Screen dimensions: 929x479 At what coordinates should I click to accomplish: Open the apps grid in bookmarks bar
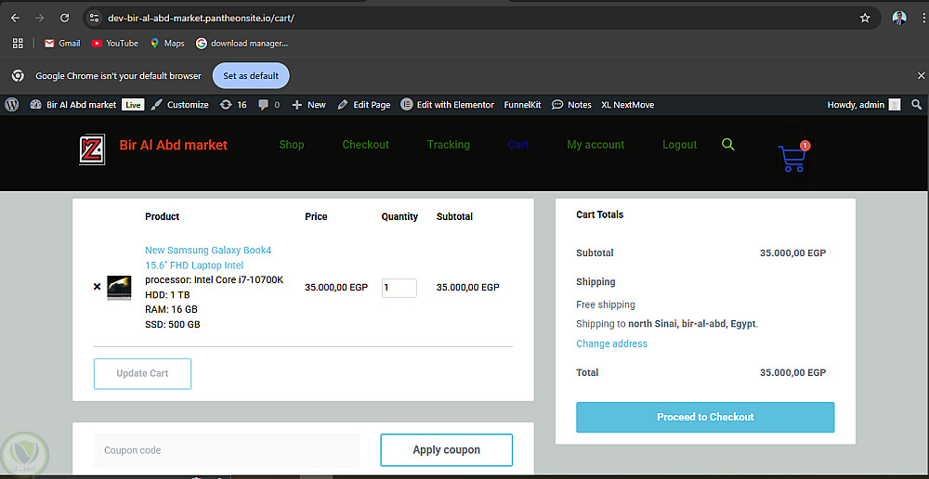(18, 44)
